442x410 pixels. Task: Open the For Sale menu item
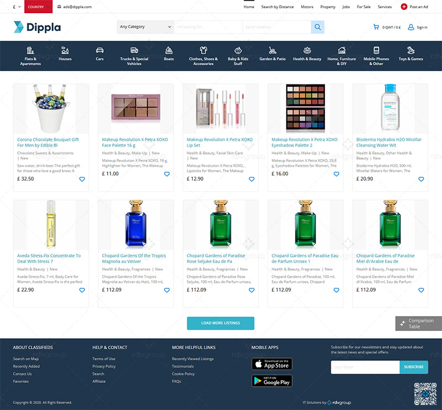tap(364, 7)
